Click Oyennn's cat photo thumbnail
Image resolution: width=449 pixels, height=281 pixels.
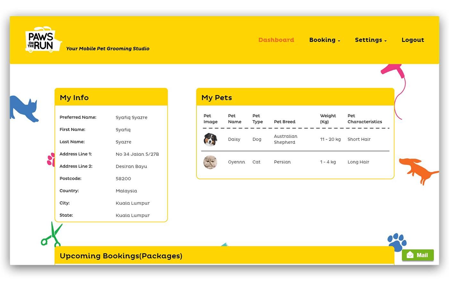click(210, 162)
